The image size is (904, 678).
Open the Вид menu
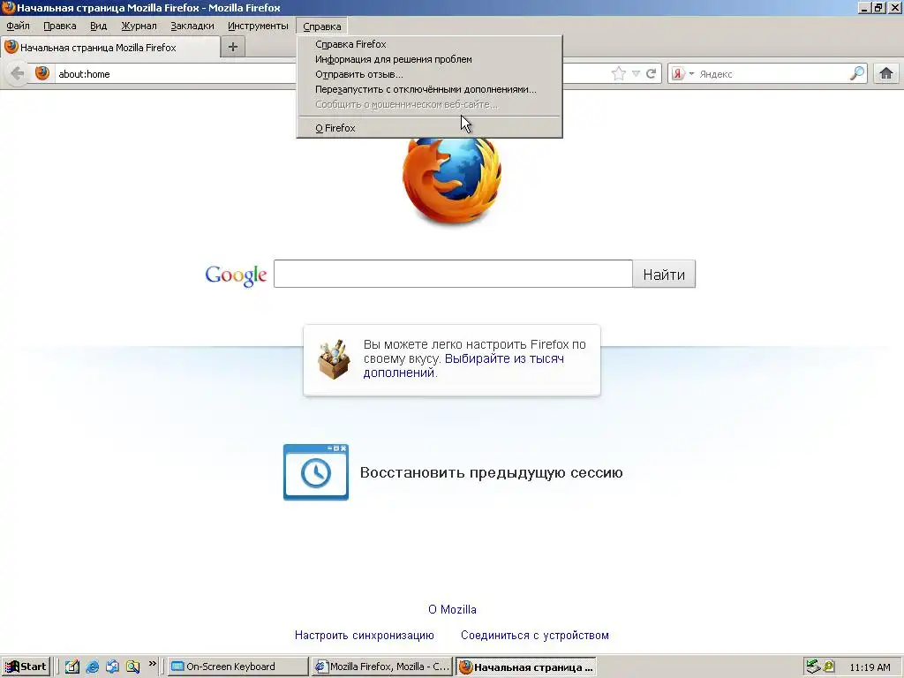pos(99,26)
